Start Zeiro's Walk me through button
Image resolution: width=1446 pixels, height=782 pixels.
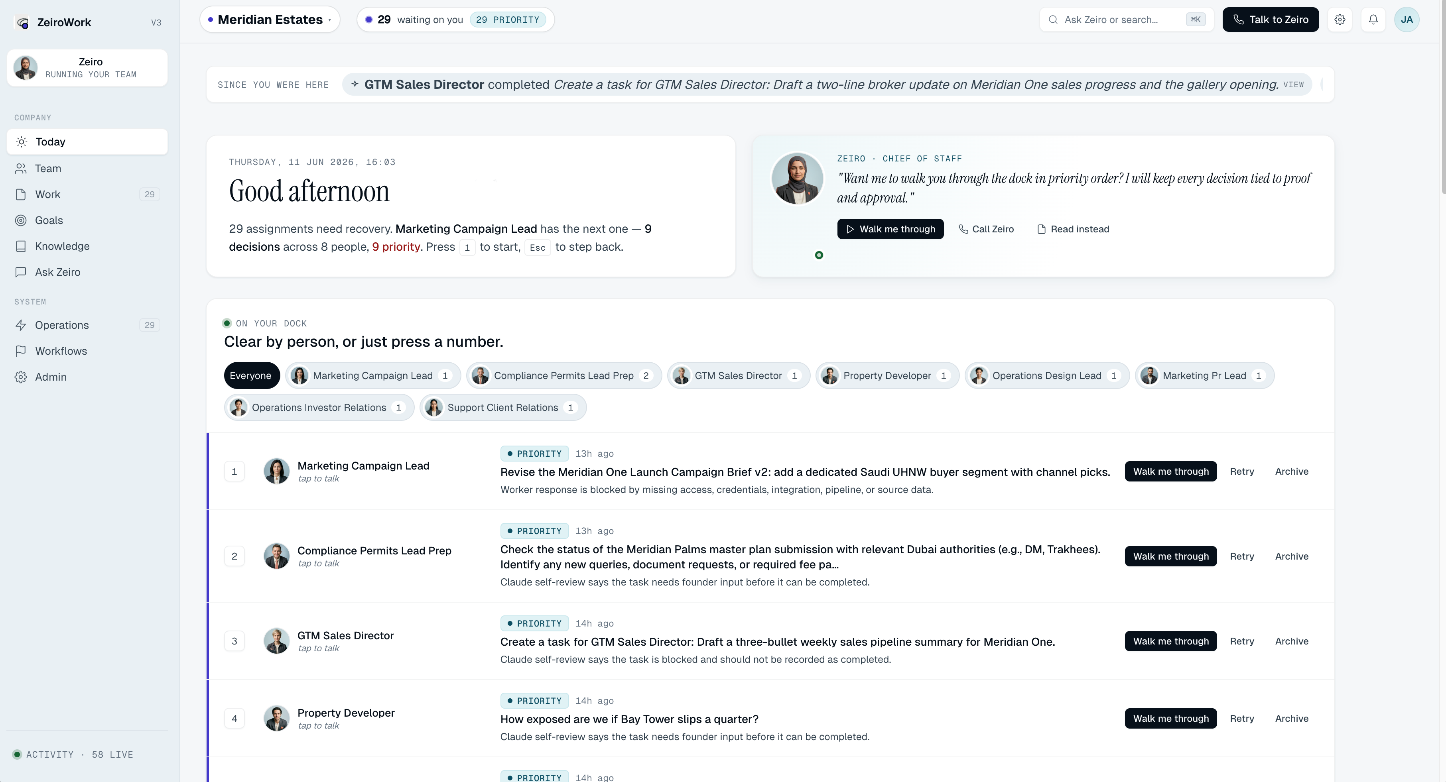tap(890, 229)
